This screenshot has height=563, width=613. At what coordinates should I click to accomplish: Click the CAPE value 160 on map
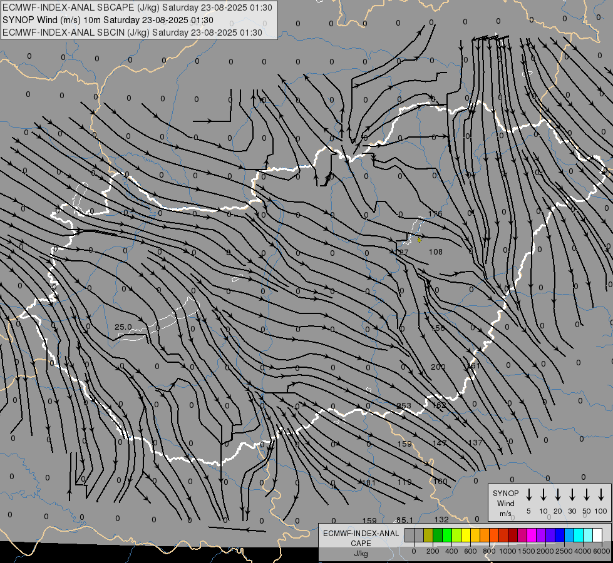point(440,481)
